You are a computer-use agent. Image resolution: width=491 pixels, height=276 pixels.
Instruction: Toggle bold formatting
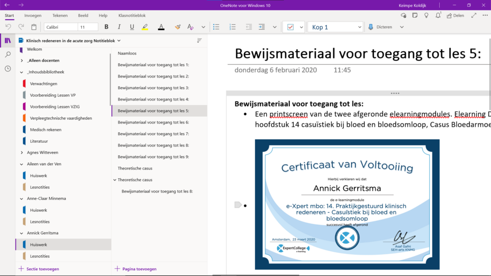pos(106,27)
